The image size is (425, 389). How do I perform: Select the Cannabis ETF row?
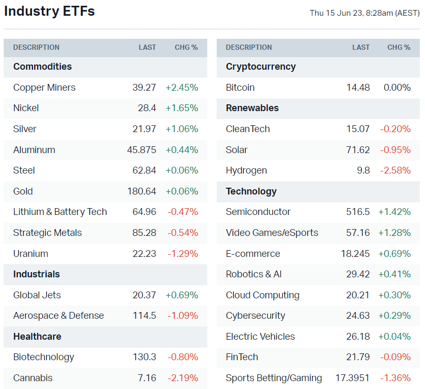point(33,378)
